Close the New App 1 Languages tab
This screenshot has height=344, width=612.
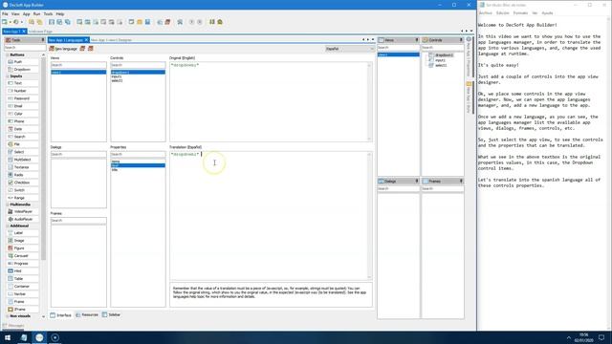pyautogui.click(x=86, y=40)
